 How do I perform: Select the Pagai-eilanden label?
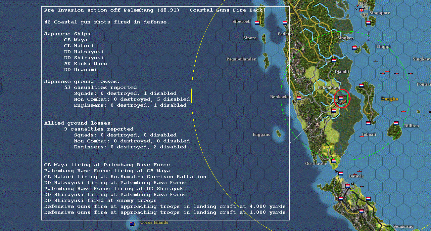[x=241, y=59]
